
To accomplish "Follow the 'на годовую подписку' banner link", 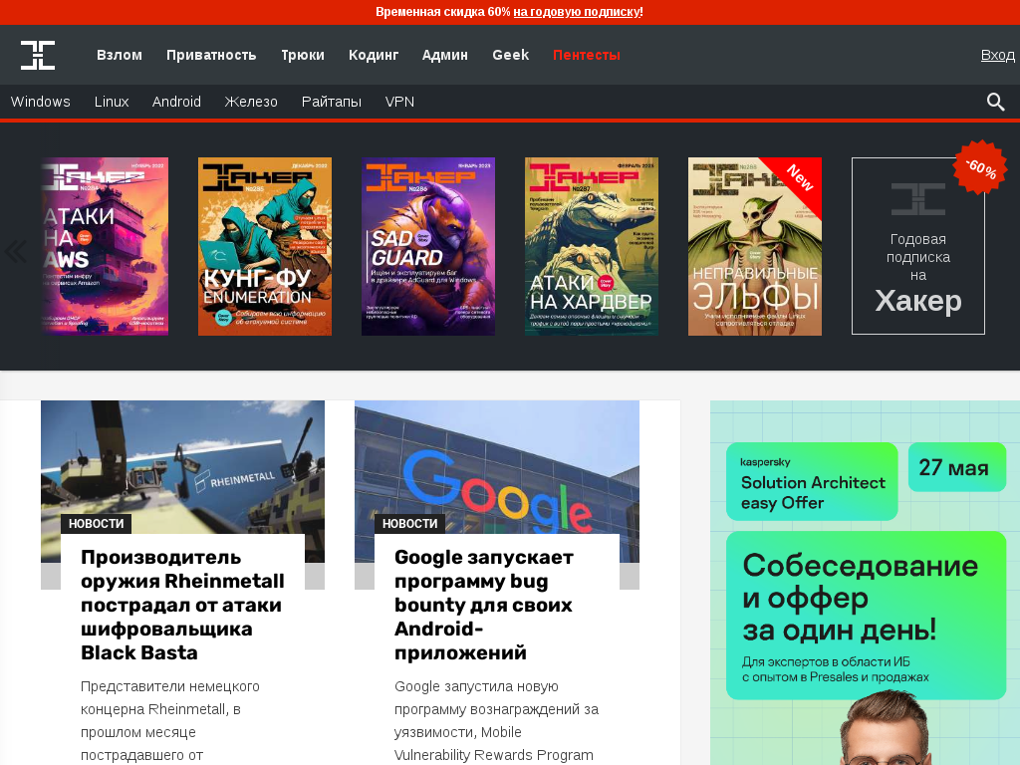I will tap(577, 12).
